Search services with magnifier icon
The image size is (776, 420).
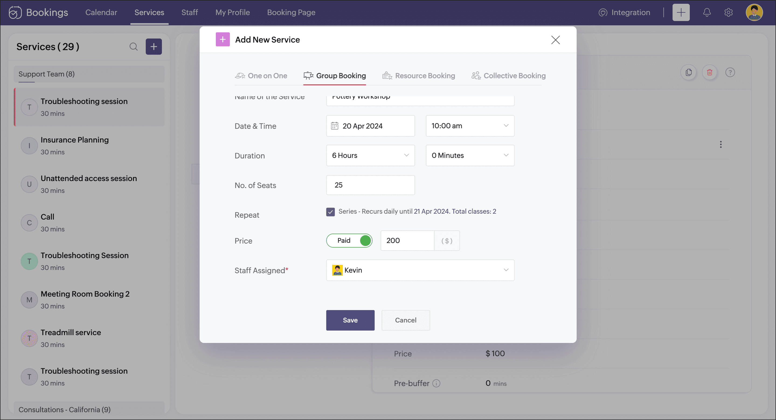[x=133, y=47]
